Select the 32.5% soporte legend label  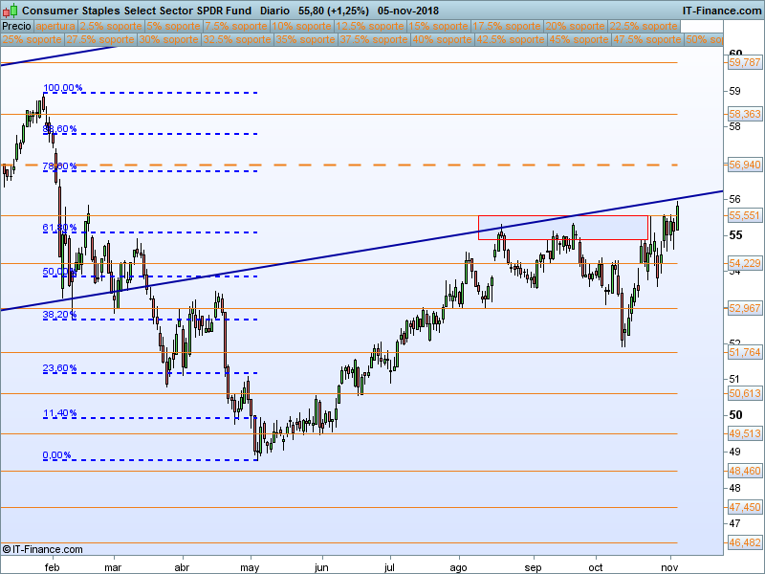(x=236, y=39)
